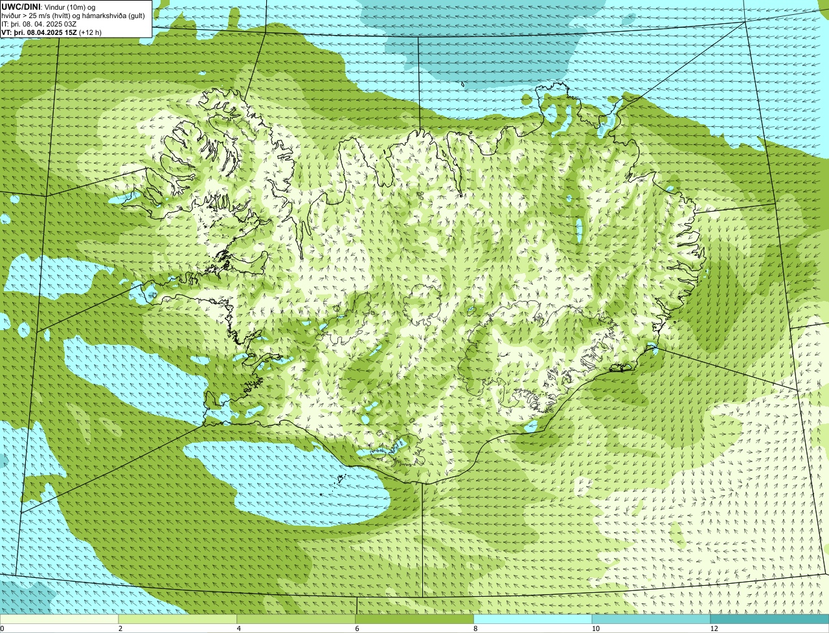Click the color bar label "12"
This screenshot has height=633, width=829.
(714, 628)
